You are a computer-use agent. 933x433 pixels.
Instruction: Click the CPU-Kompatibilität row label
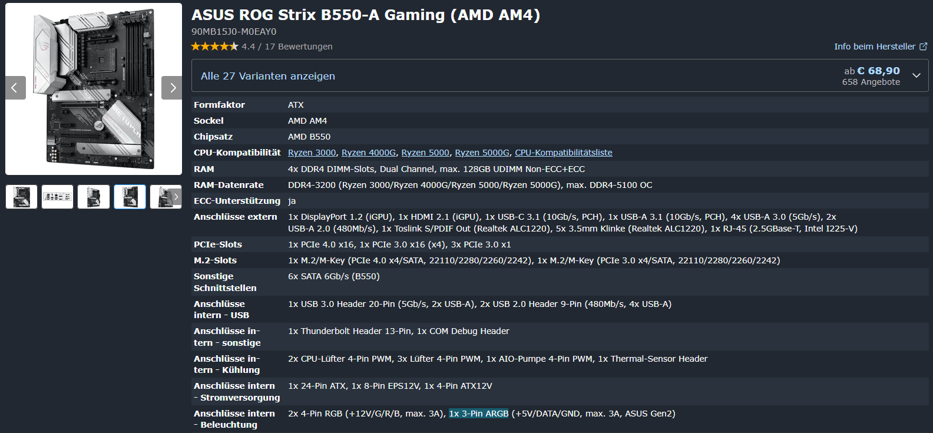237,153
